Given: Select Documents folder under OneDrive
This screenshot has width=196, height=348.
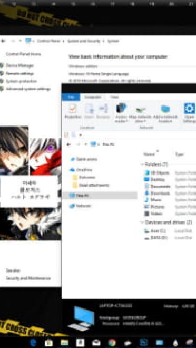Looking at the screenshot, I should [84, 177].
